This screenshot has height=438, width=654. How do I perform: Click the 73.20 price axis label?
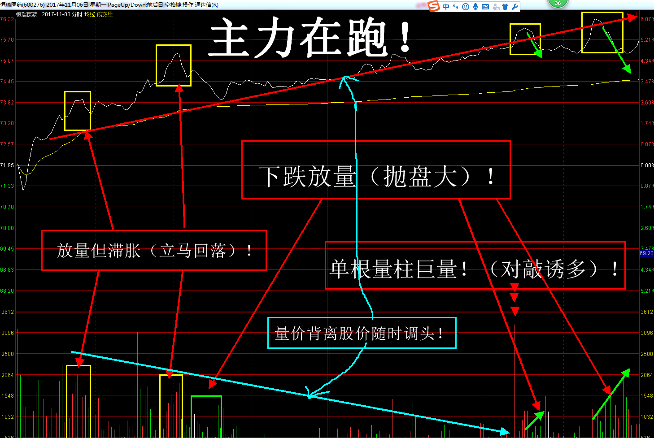[x=7, y=123]
